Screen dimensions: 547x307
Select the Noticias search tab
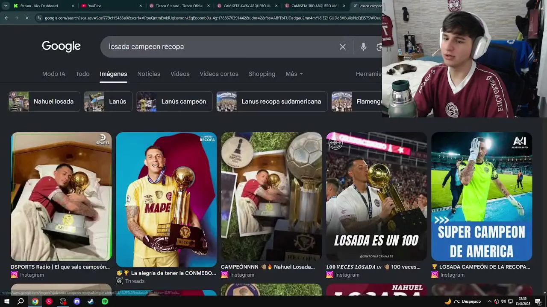(x=149, y=74)
